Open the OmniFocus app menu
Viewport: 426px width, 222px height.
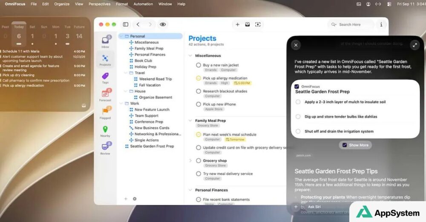coord(15,4)
